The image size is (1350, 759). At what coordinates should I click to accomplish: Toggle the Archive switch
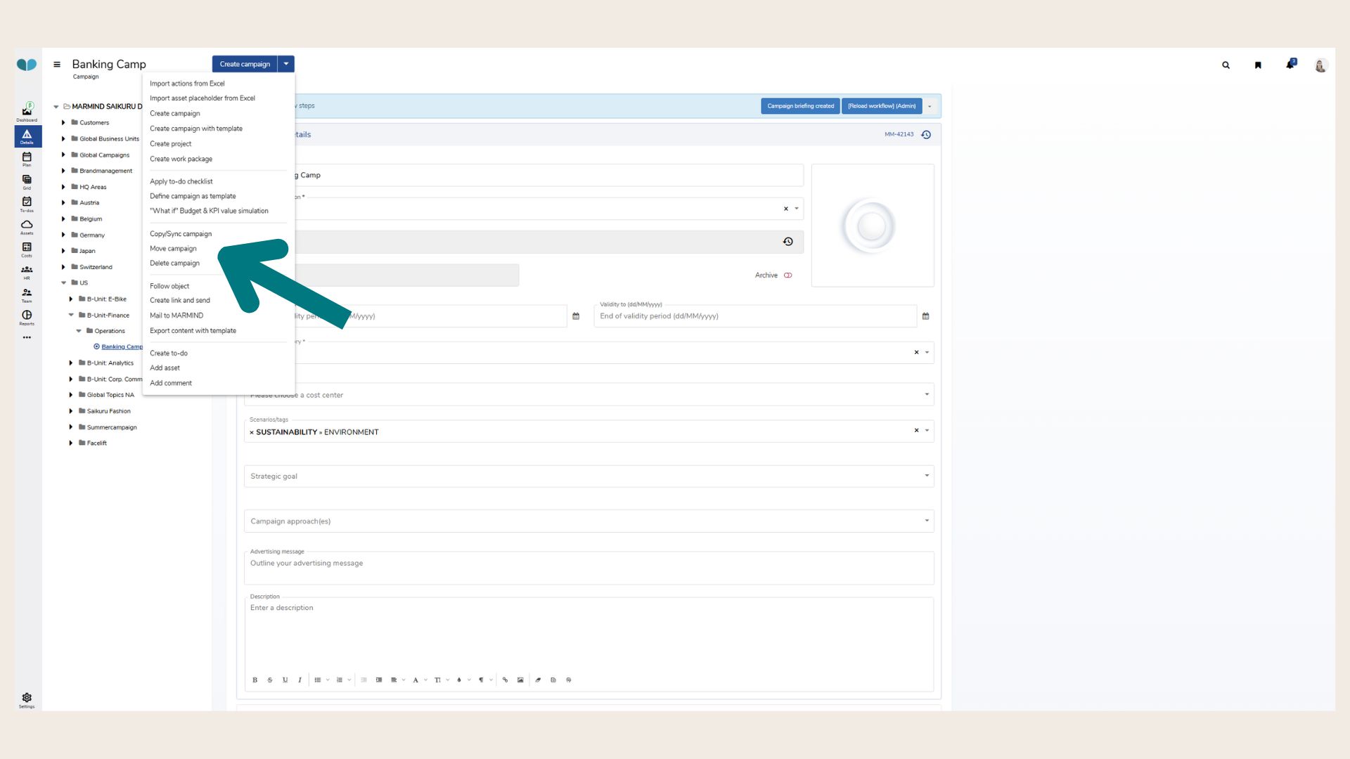click(787, 275)
